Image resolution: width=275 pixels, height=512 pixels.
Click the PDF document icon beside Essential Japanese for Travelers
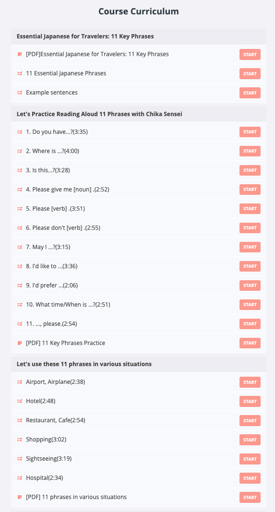(x=20, y=54)
